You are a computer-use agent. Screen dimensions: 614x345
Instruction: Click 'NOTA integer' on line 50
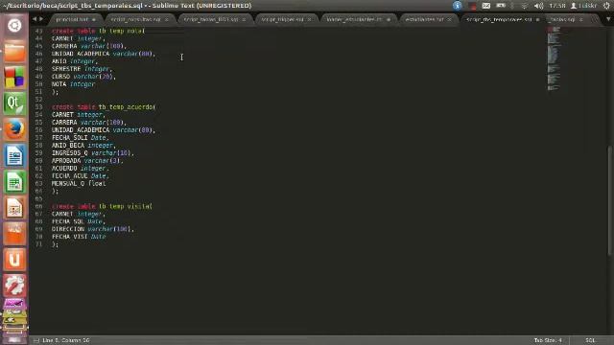click(73, 84)
